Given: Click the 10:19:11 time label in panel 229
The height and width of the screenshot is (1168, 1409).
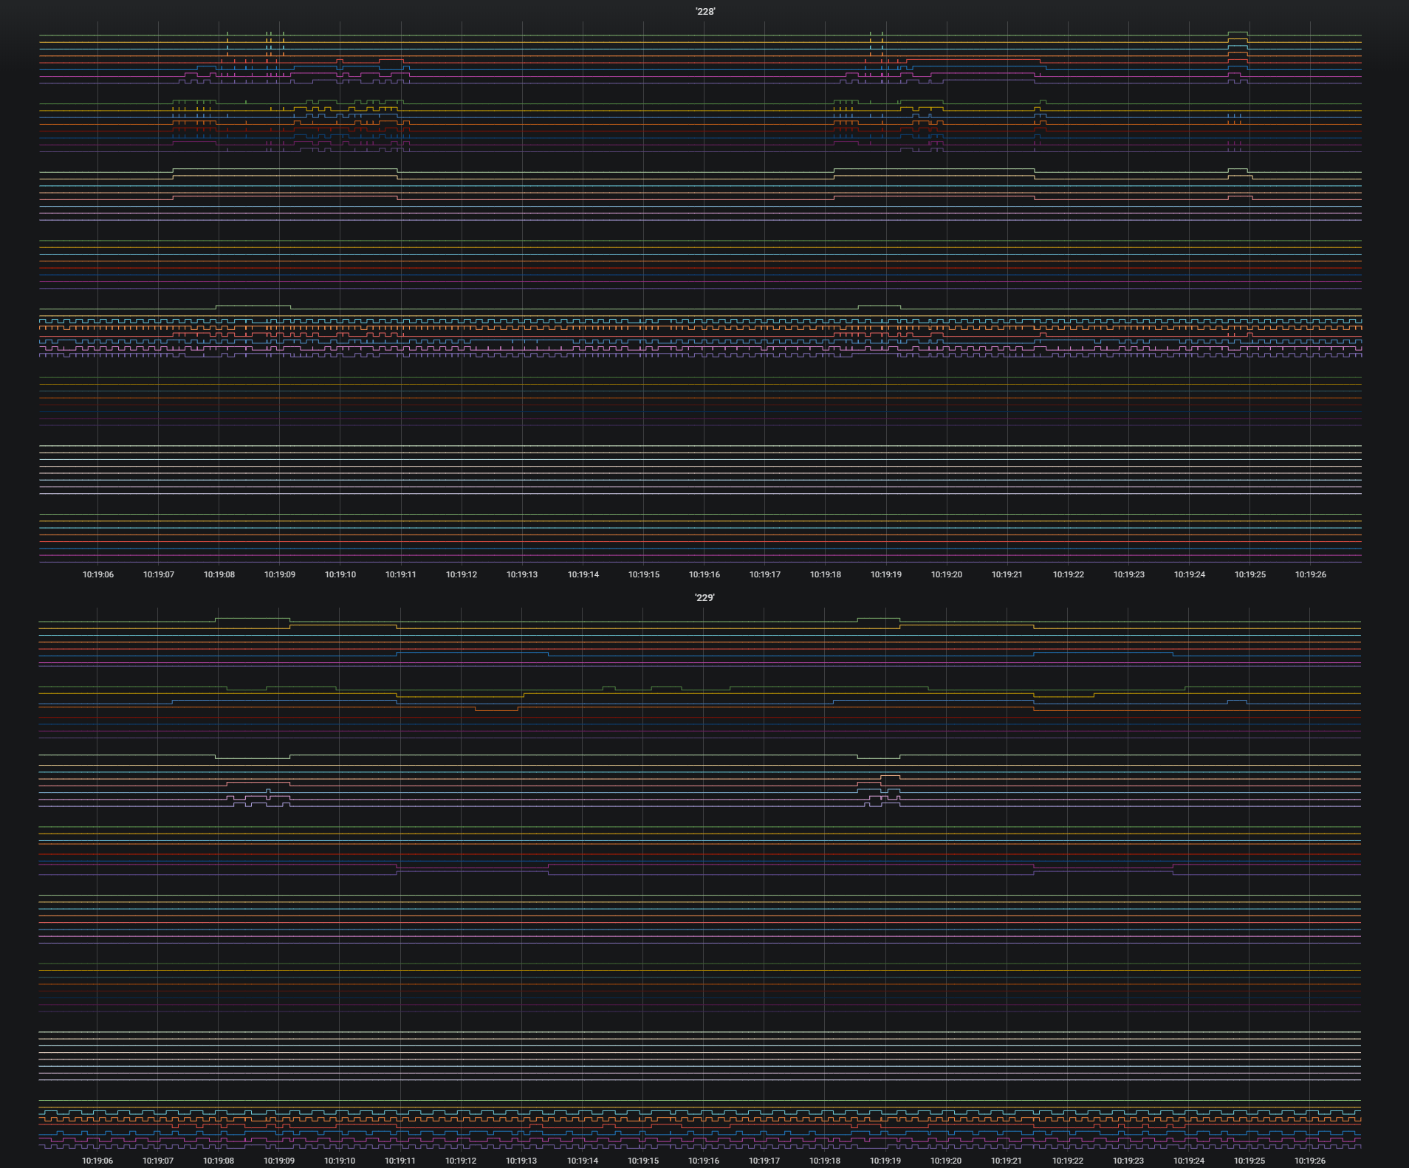Looking at the screenshot, I should click(400, 1161).
